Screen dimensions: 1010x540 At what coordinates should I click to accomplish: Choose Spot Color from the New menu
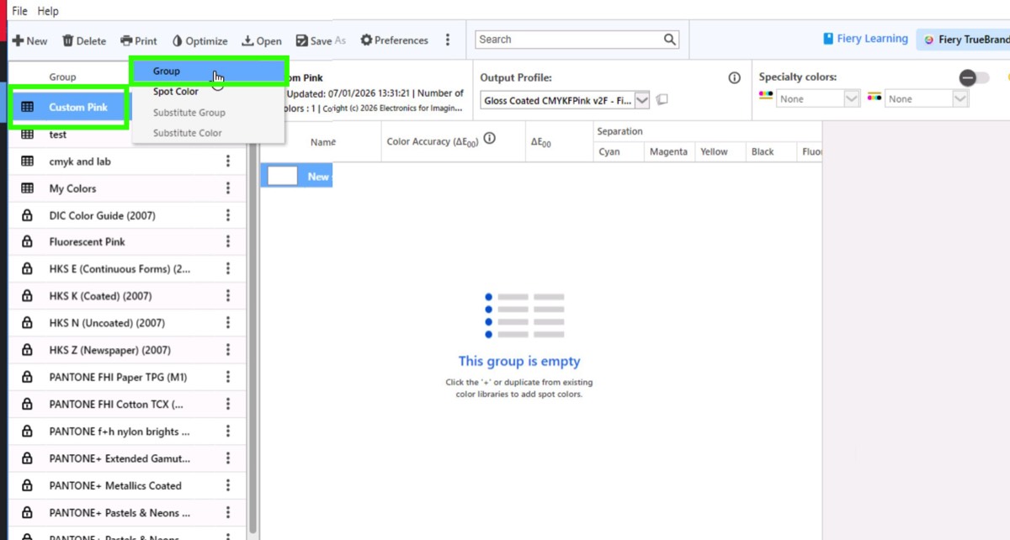pos(176,92)
